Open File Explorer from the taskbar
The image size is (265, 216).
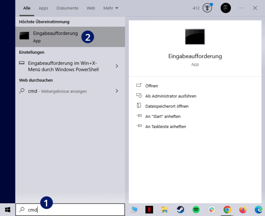(165, 209)
